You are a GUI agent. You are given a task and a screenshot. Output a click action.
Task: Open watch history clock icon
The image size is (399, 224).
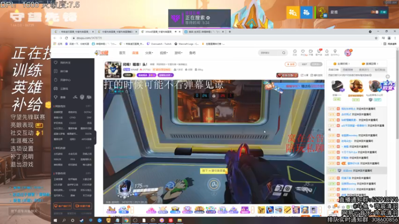295,52
